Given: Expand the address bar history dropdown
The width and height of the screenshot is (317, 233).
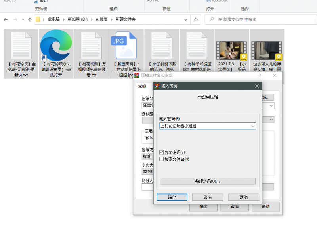Looking at the screenshot, I should coord(186,19).
